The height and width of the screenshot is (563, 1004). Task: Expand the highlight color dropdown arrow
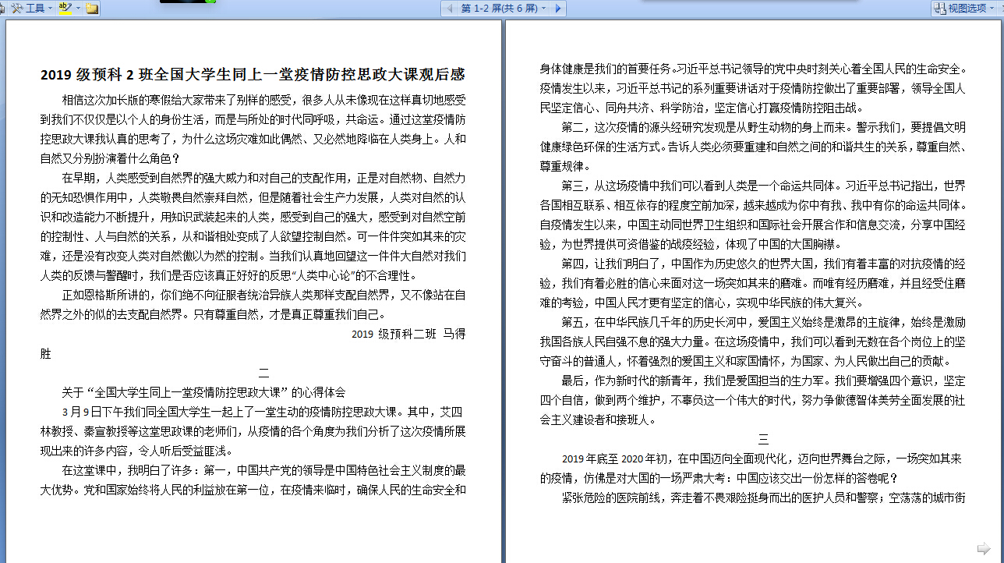78,8
